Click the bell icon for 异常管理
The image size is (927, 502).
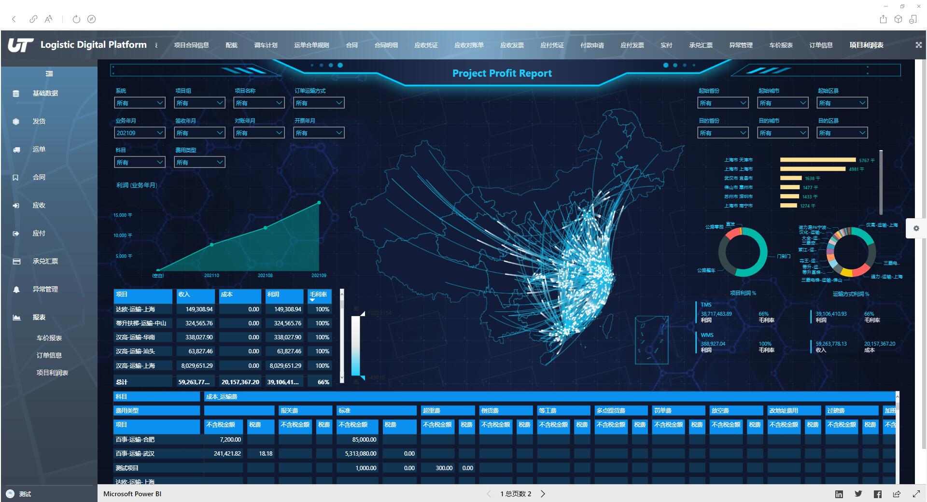coord(16,289)
